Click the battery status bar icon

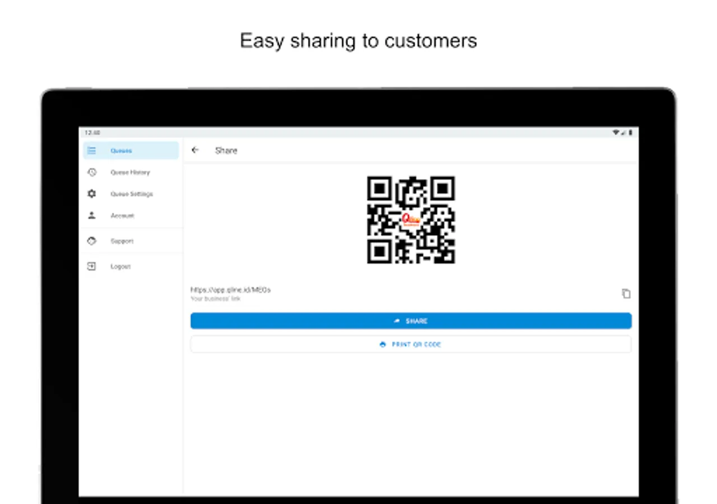point(630,133)
